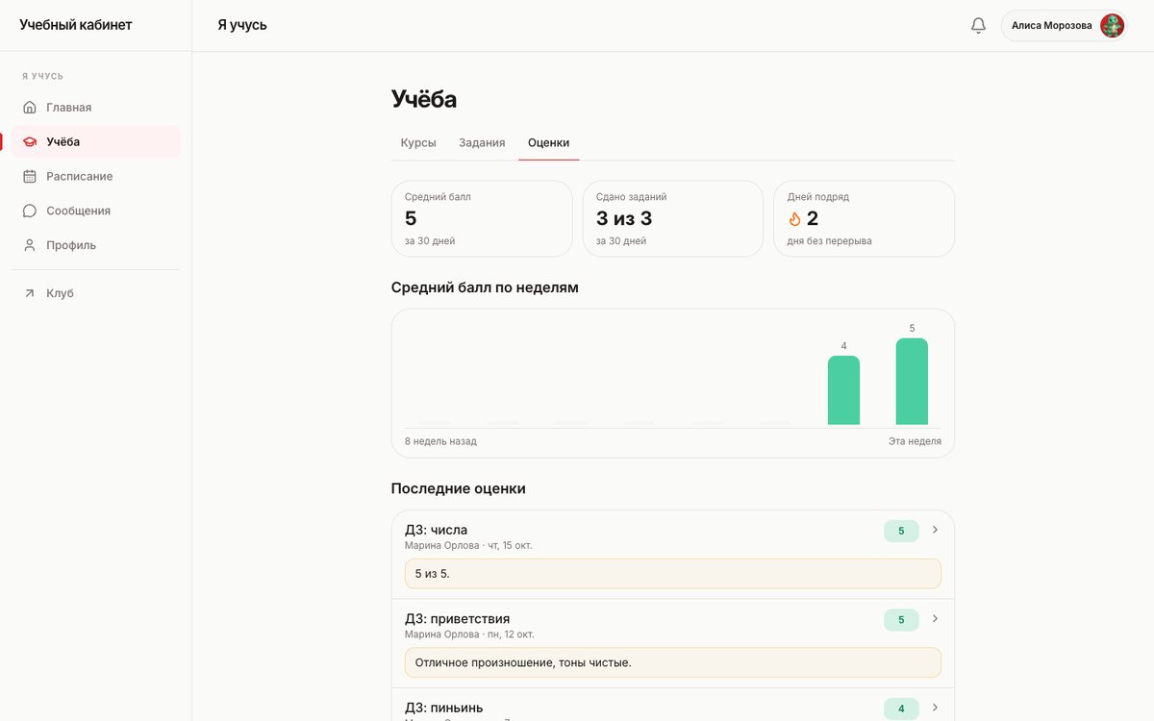
Task: Click the Средний балл stat card
Action: (x=482, y=219)
